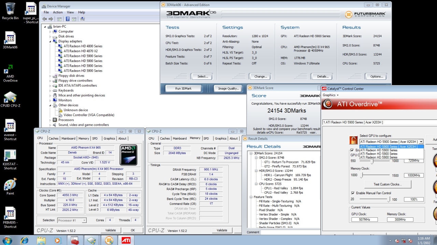Viewport: 437px width, 245px height.
Task: Collapse the Display adapters node
Action: tap(50, 41)
